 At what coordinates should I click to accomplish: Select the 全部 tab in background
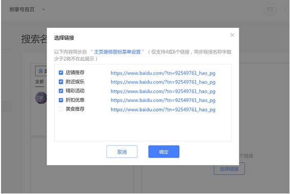click(39, 82)
